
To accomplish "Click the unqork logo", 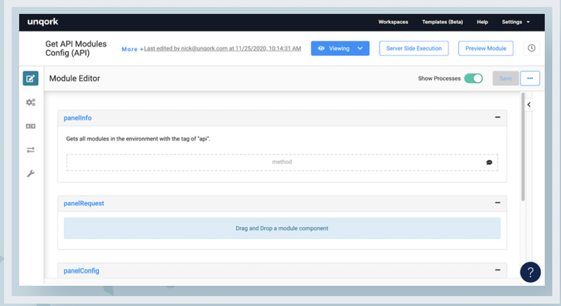I will tap(42, 22).
